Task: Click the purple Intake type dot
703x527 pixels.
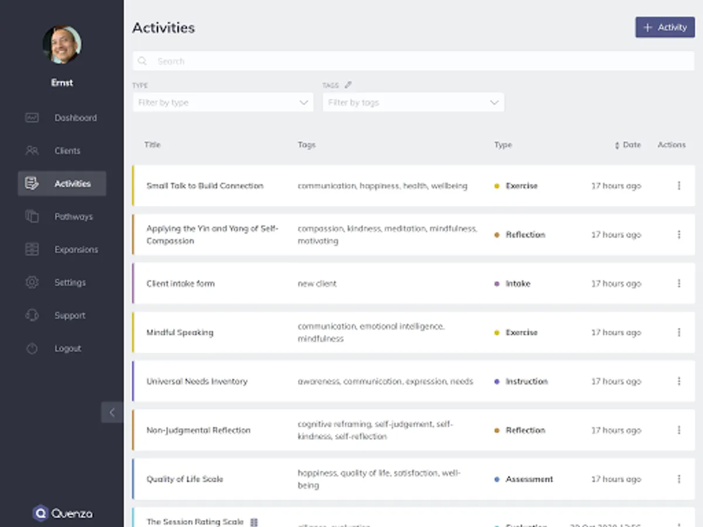Action: pyautogui.click(x=497, y=283)
